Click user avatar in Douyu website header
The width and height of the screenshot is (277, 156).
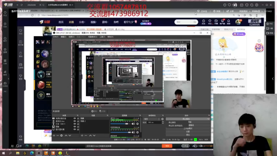(x=239, y=22)
